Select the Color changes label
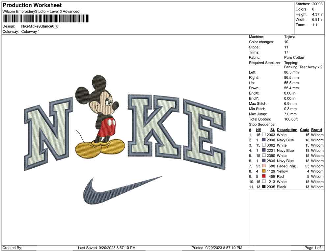Screen dimensions: 326x251 pyautogui.click(x=261, y=42)
